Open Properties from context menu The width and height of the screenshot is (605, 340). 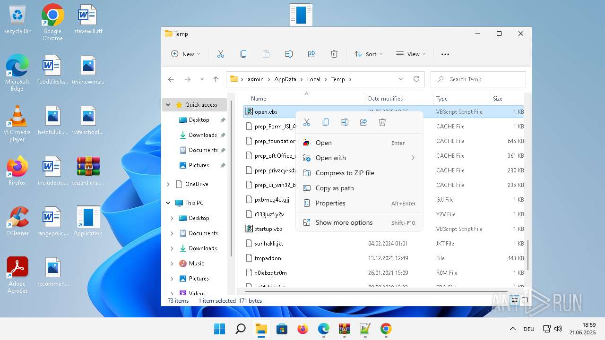[359, 203]
